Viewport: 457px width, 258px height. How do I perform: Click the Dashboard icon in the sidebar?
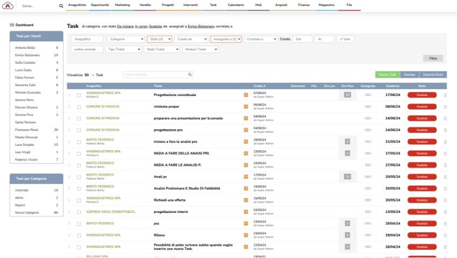12,25
